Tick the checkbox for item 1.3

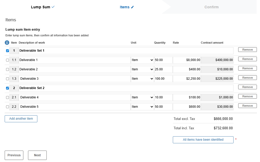(8, 79)
